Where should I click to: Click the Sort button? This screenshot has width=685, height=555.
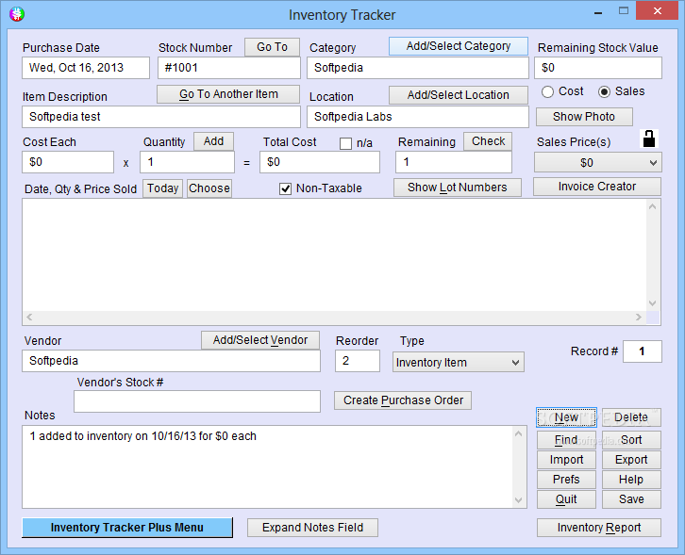[x=631, y=440]
